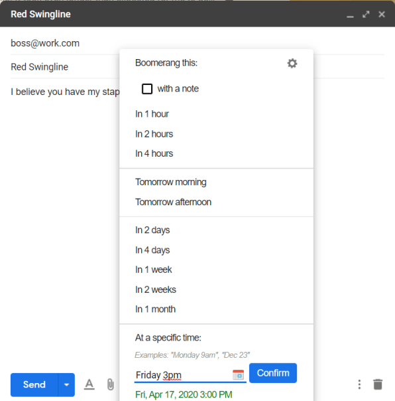Open formatting options text icon

pyautogui.click(x=89, y=384)
